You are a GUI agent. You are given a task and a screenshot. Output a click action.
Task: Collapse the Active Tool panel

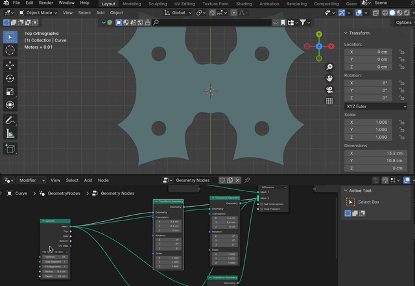[346, 191]
